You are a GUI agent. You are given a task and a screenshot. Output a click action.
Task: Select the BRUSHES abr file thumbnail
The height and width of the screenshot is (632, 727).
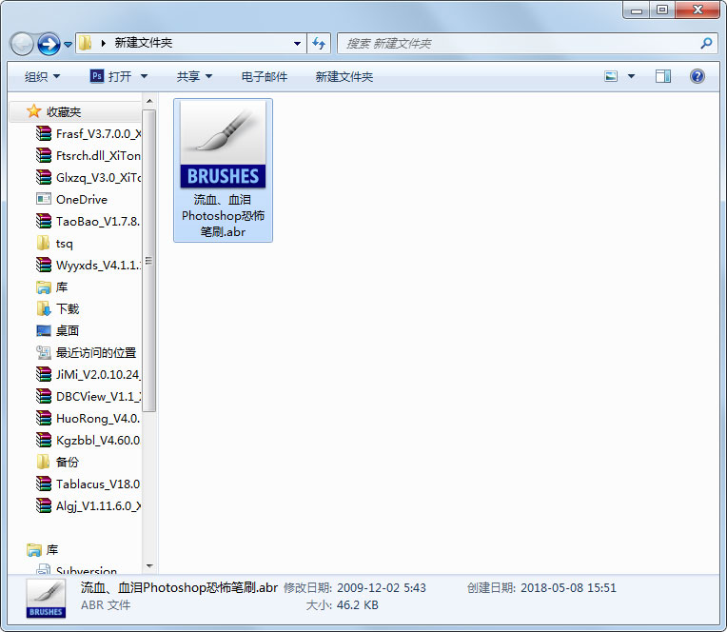[223, 145]
